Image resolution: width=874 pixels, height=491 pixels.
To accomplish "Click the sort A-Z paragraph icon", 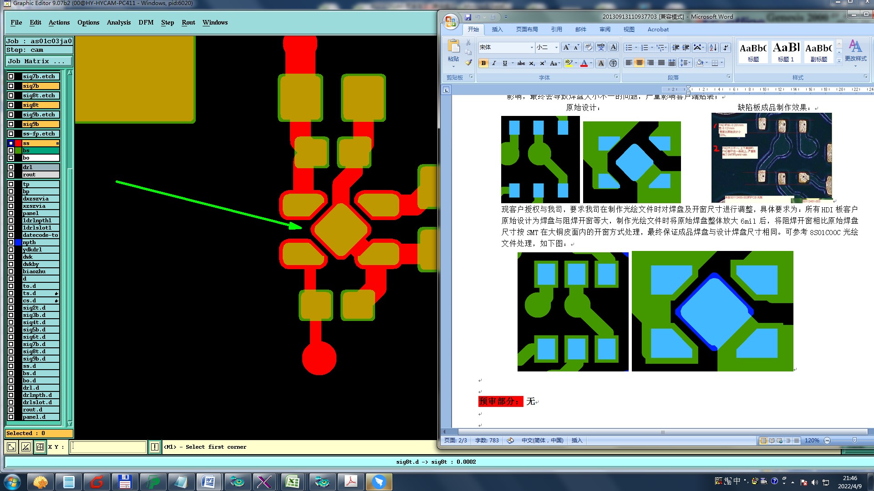I will coord(713,47).
